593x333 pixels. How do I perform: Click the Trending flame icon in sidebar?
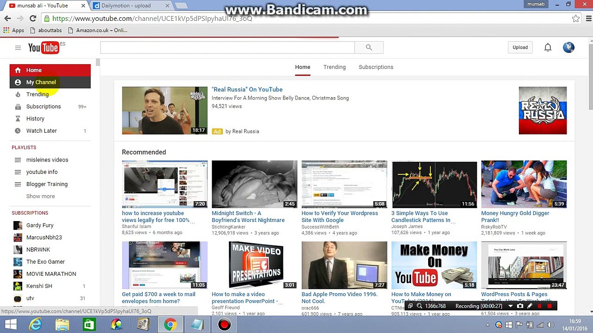pos(18,94)
